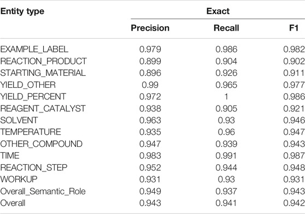Click the OTHER_COMPOUND row label

(x=42, y=144)
